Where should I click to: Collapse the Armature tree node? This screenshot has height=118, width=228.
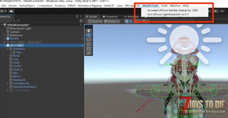8,49
